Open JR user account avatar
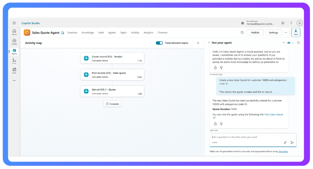Screen dimensions: 313x169 click(x=299, y=23)
